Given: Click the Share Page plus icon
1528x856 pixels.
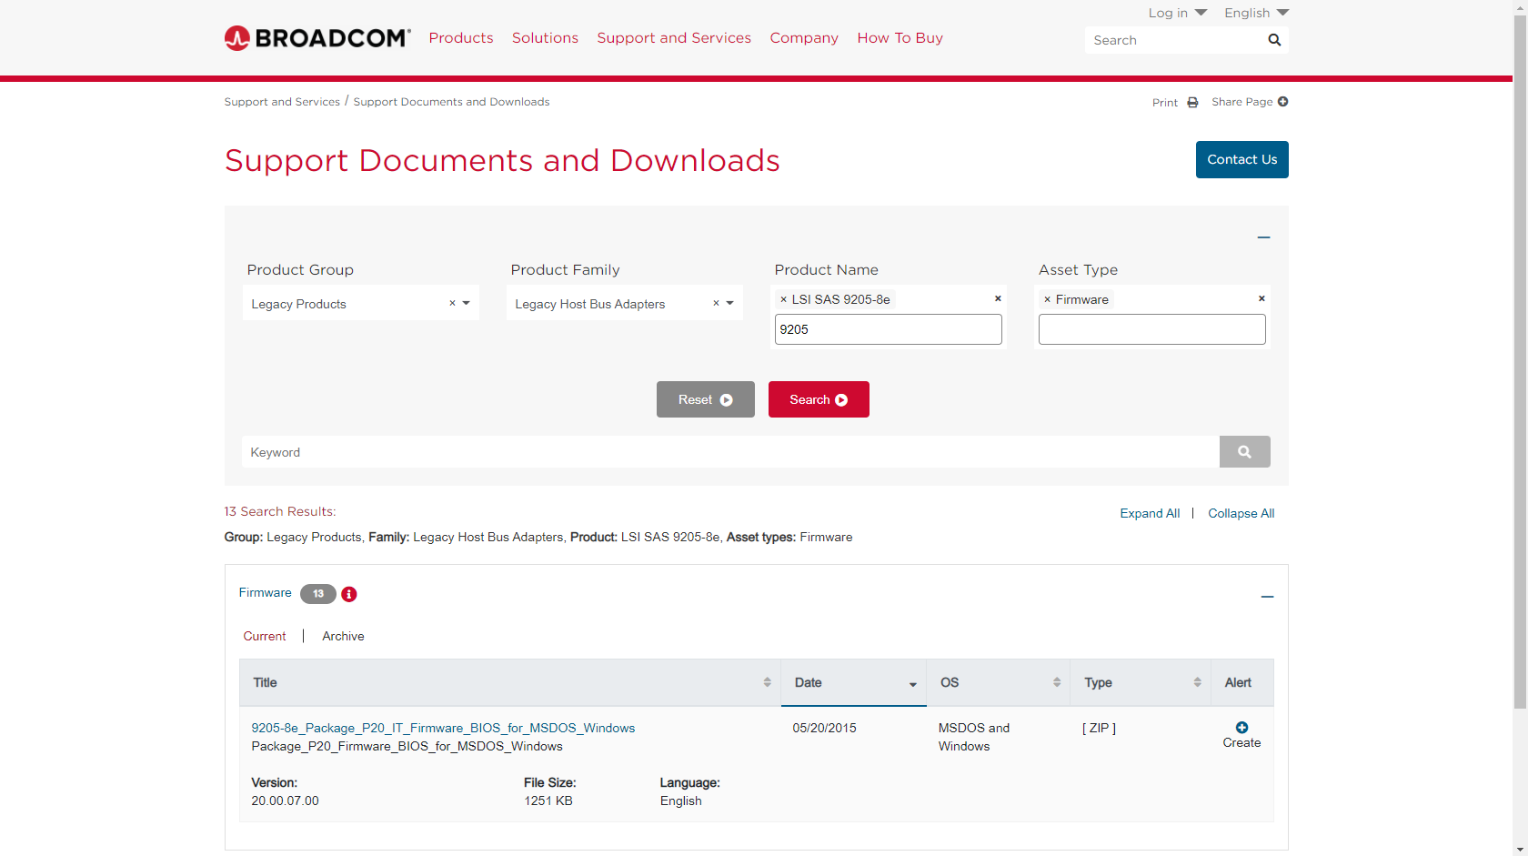Looking at the screenshot, I should click(1282, 102).
